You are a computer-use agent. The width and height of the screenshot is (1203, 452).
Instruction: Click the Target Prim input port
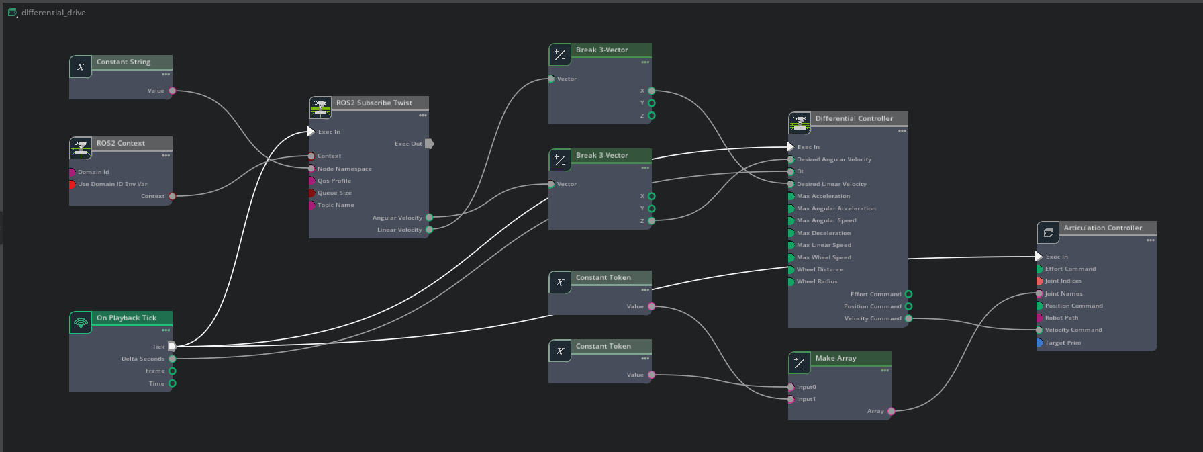(1039, 343)
